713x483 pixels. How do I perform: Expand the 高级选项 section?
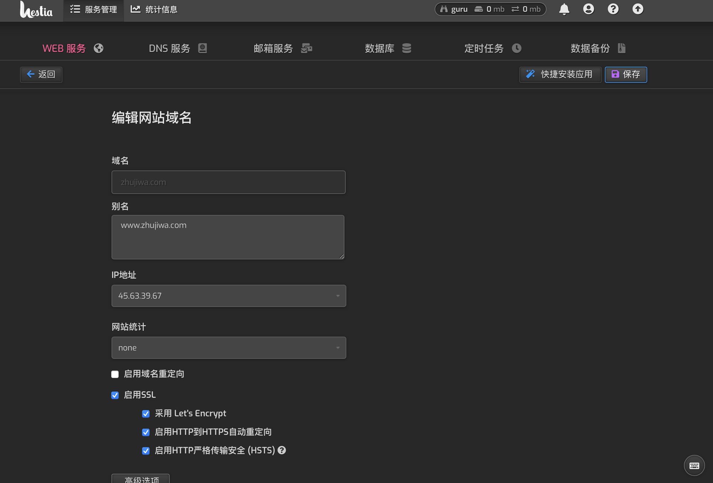141,479
